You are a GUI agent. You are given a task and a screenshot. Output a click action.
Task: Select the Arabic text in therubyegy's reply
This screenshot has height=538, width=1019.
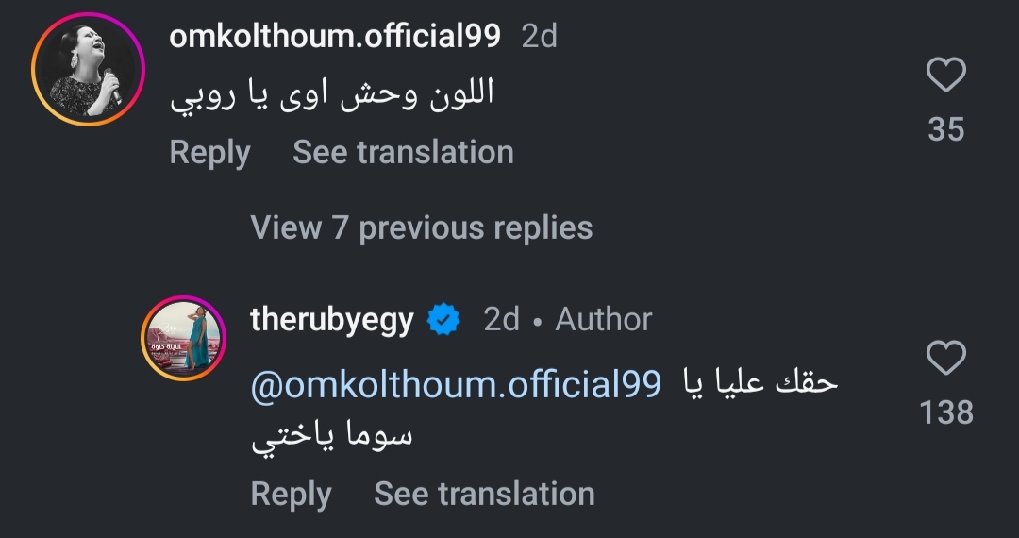click(760, 384)
